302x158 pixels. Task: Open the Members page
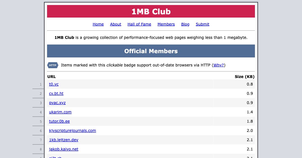pyautogui.click(x=166, y=24)
